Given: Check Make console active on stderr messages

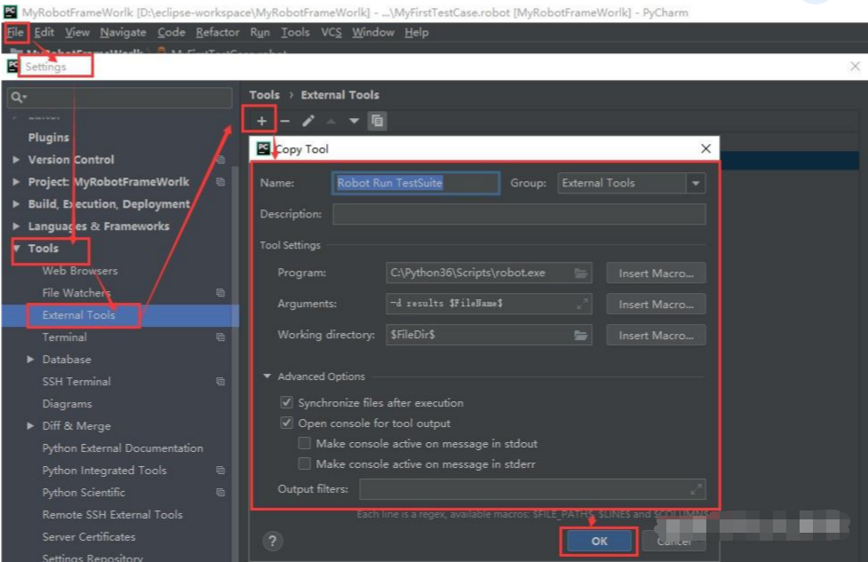Looking at the screenshot, I should (x=305, y=463).
